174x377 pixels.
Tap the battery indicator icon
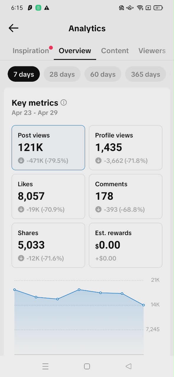coord(158,8)
